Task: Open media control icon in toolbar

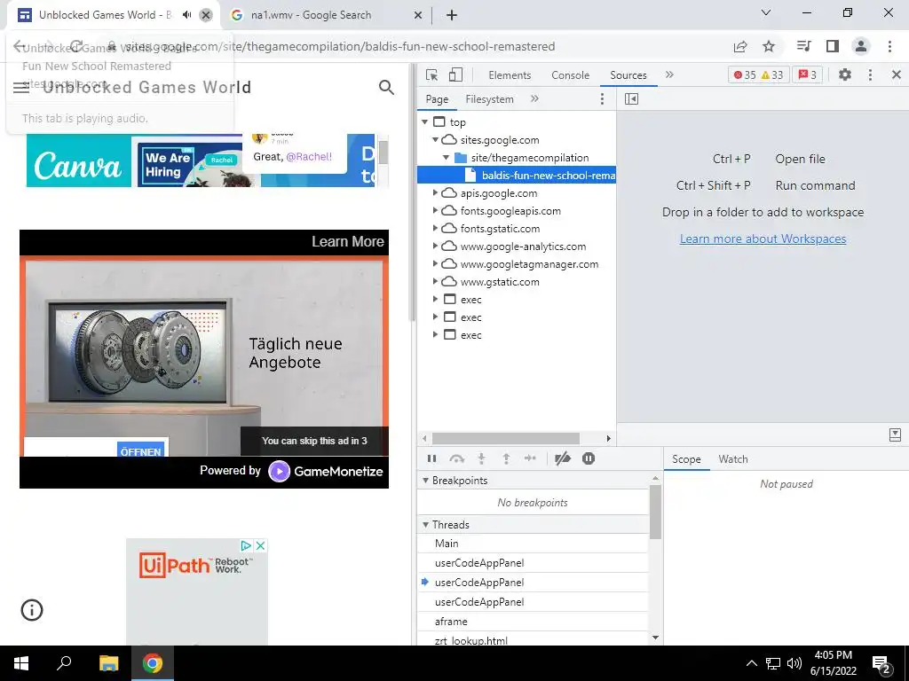Action: [804, 46]
